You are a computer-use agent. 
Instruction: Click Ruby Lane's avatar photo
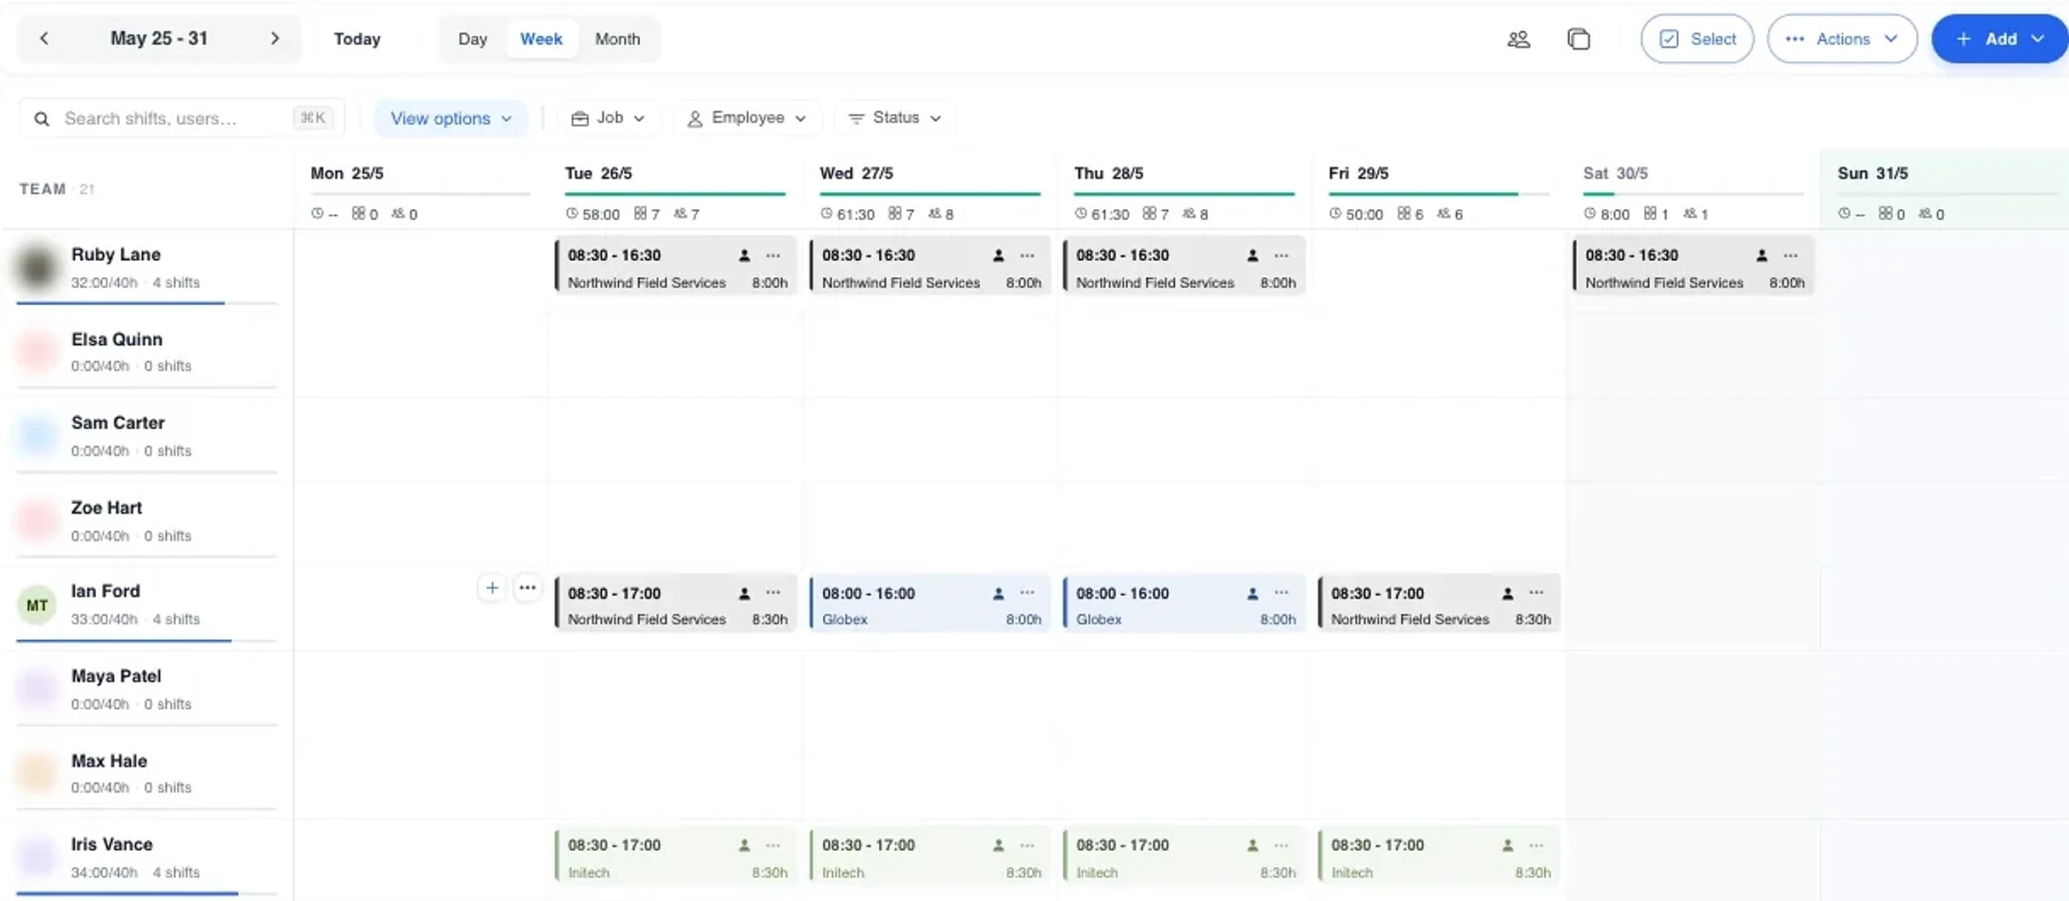pyautogui.click(x=37, y=267)
